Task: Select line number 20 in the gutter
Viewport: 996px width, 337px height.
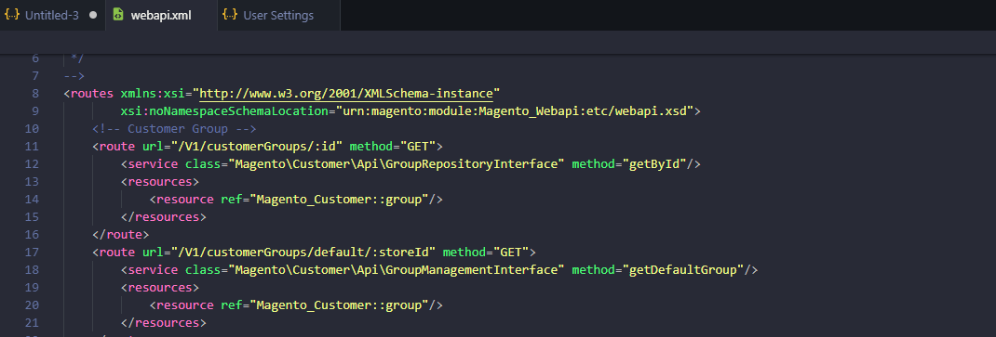Action: (32, 305)
